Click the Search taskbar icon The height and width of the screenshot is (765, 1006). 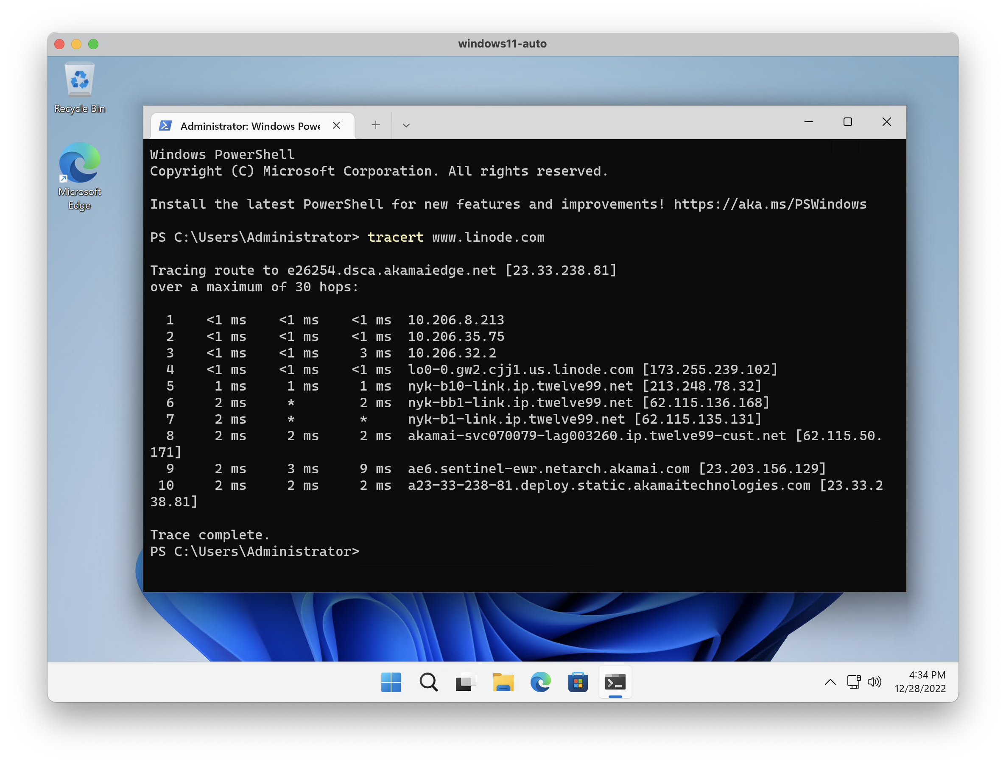pyautogui.click(x=429, y=682)
